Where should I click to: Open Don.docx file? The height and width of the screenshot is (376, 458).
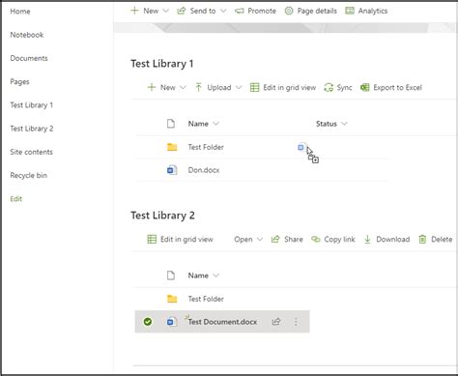tap(204, 170)
